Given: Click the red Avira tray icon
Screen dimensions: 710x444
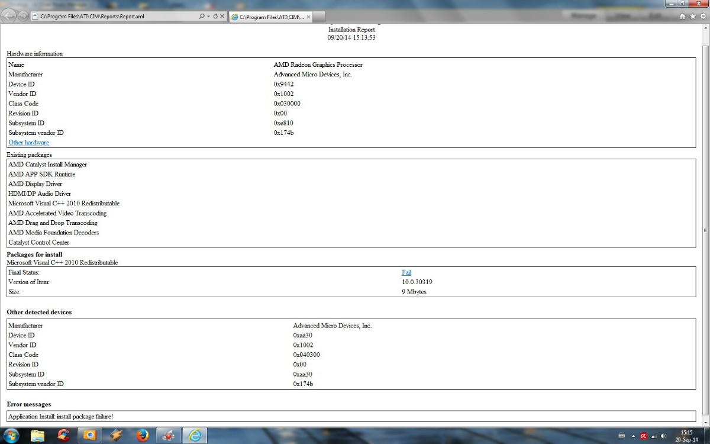Looking at the screenshot, I should [x=643, y=436].
